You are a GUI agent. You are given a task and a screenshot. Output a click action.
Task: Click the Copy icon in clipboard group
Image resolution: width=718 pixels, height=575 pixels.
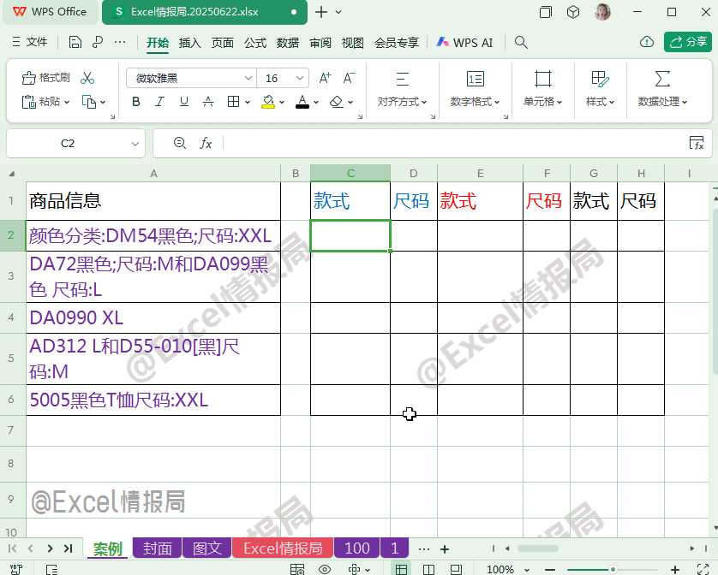(89, 102)
